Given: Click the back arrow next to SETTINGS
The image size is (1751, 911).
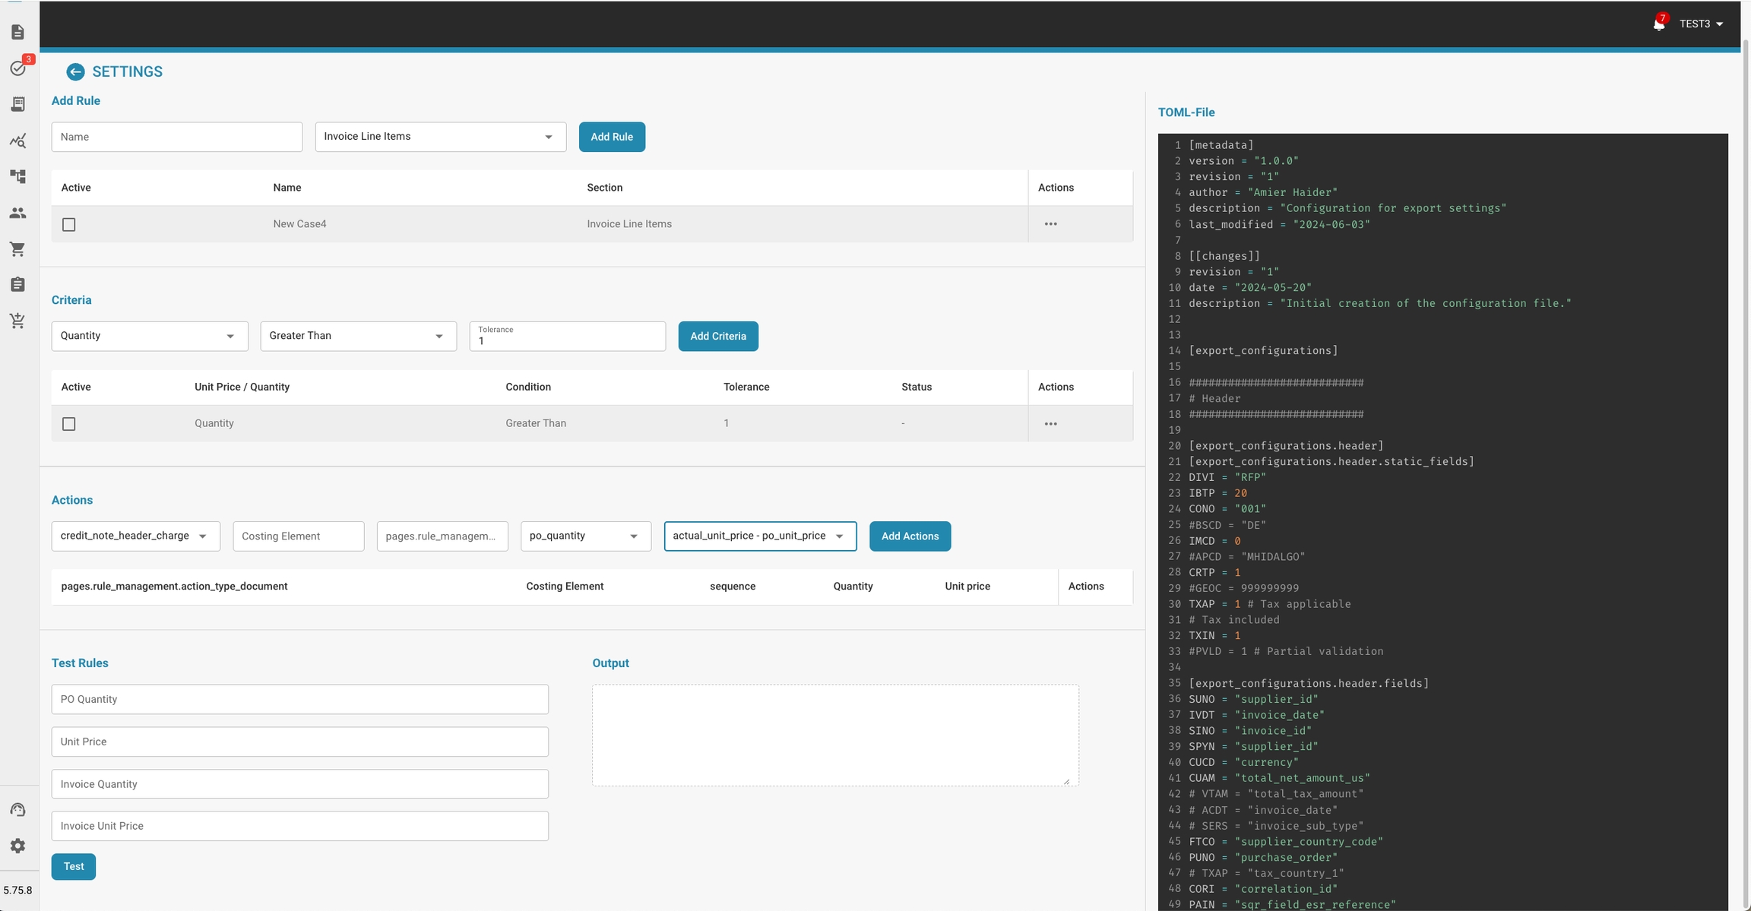Looking at the screenshot, I should [75, 72].
